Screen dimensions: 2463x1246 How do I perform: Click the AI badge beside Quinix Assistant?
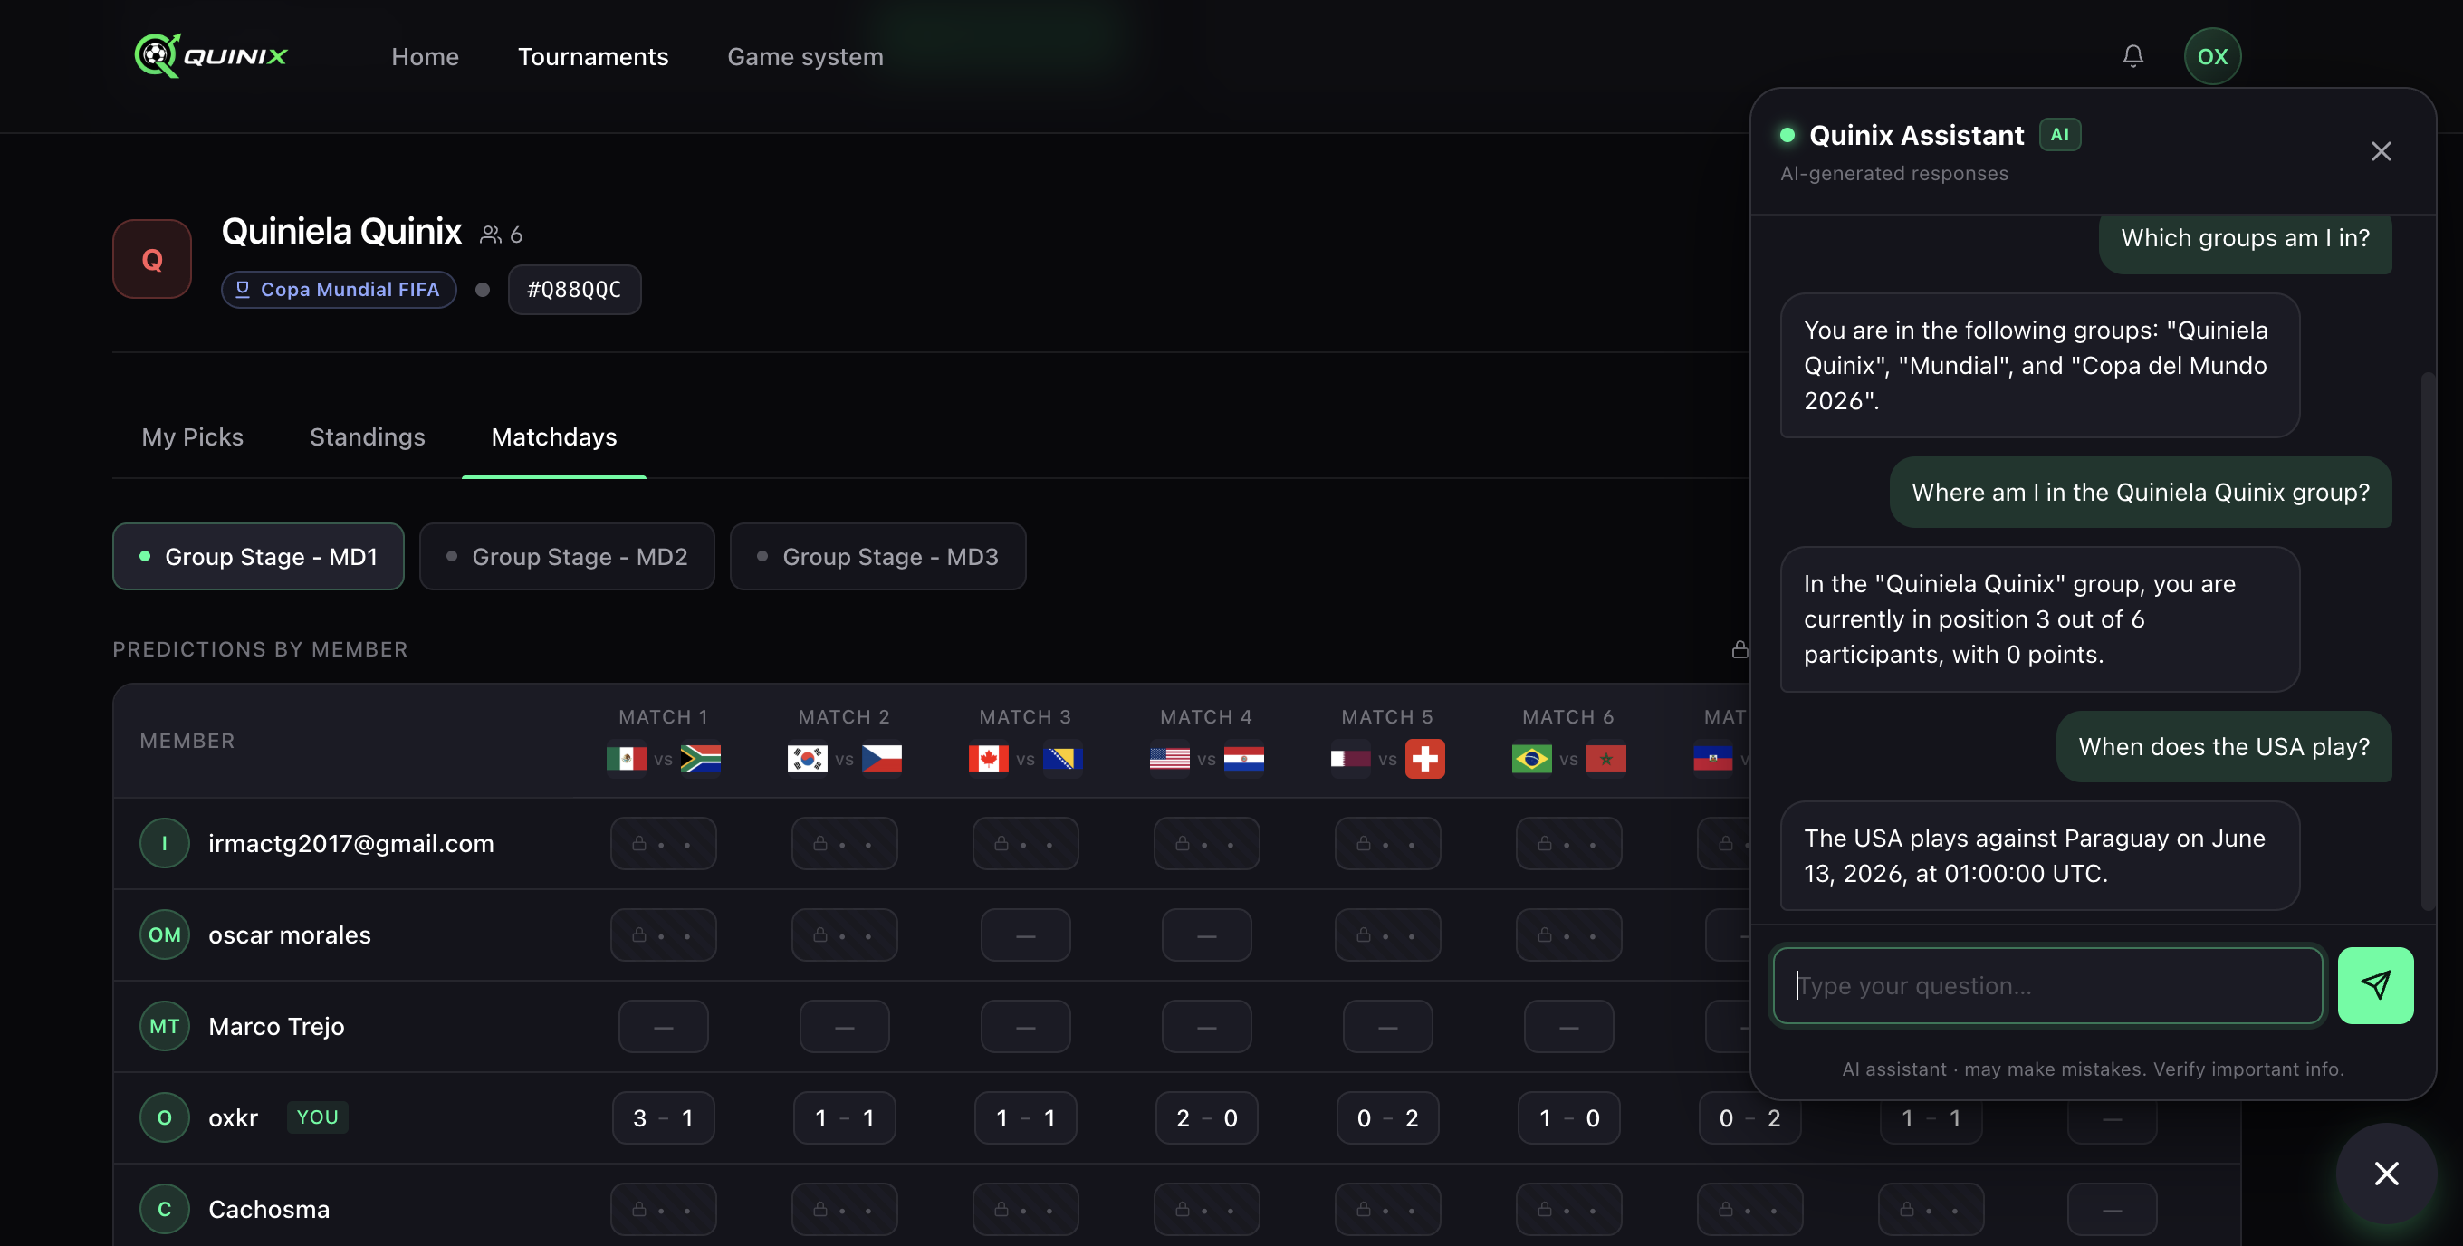[2059, 134]
